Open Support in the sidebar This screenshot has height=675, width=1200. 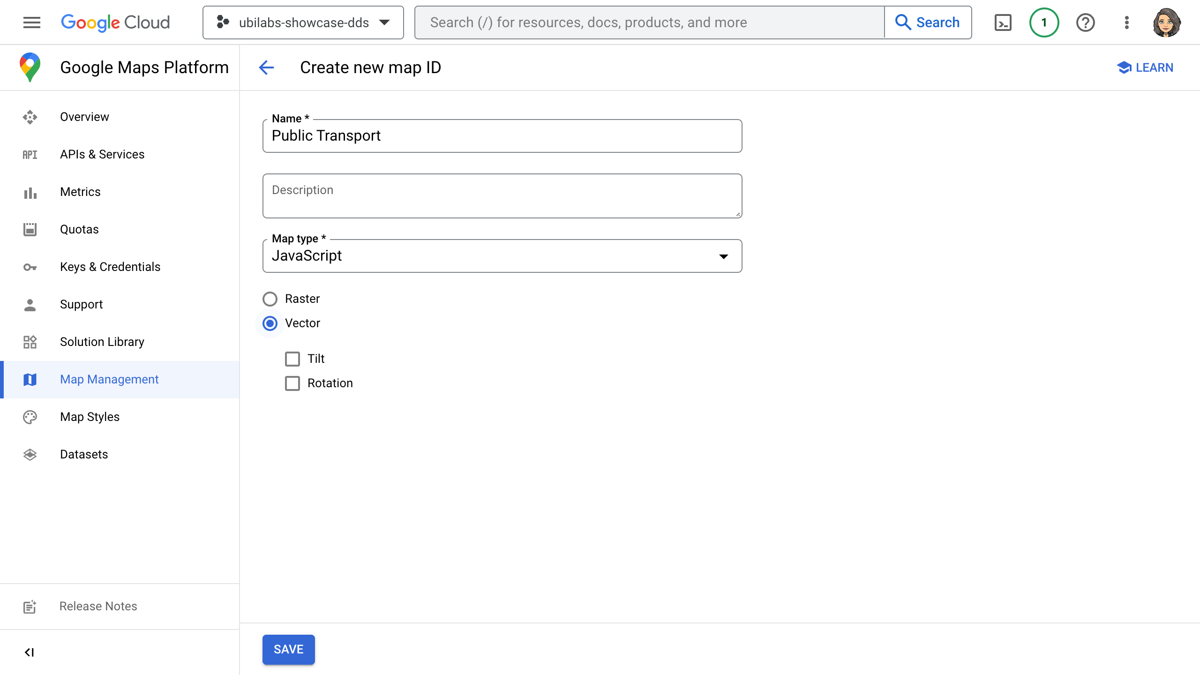[120, 304]
